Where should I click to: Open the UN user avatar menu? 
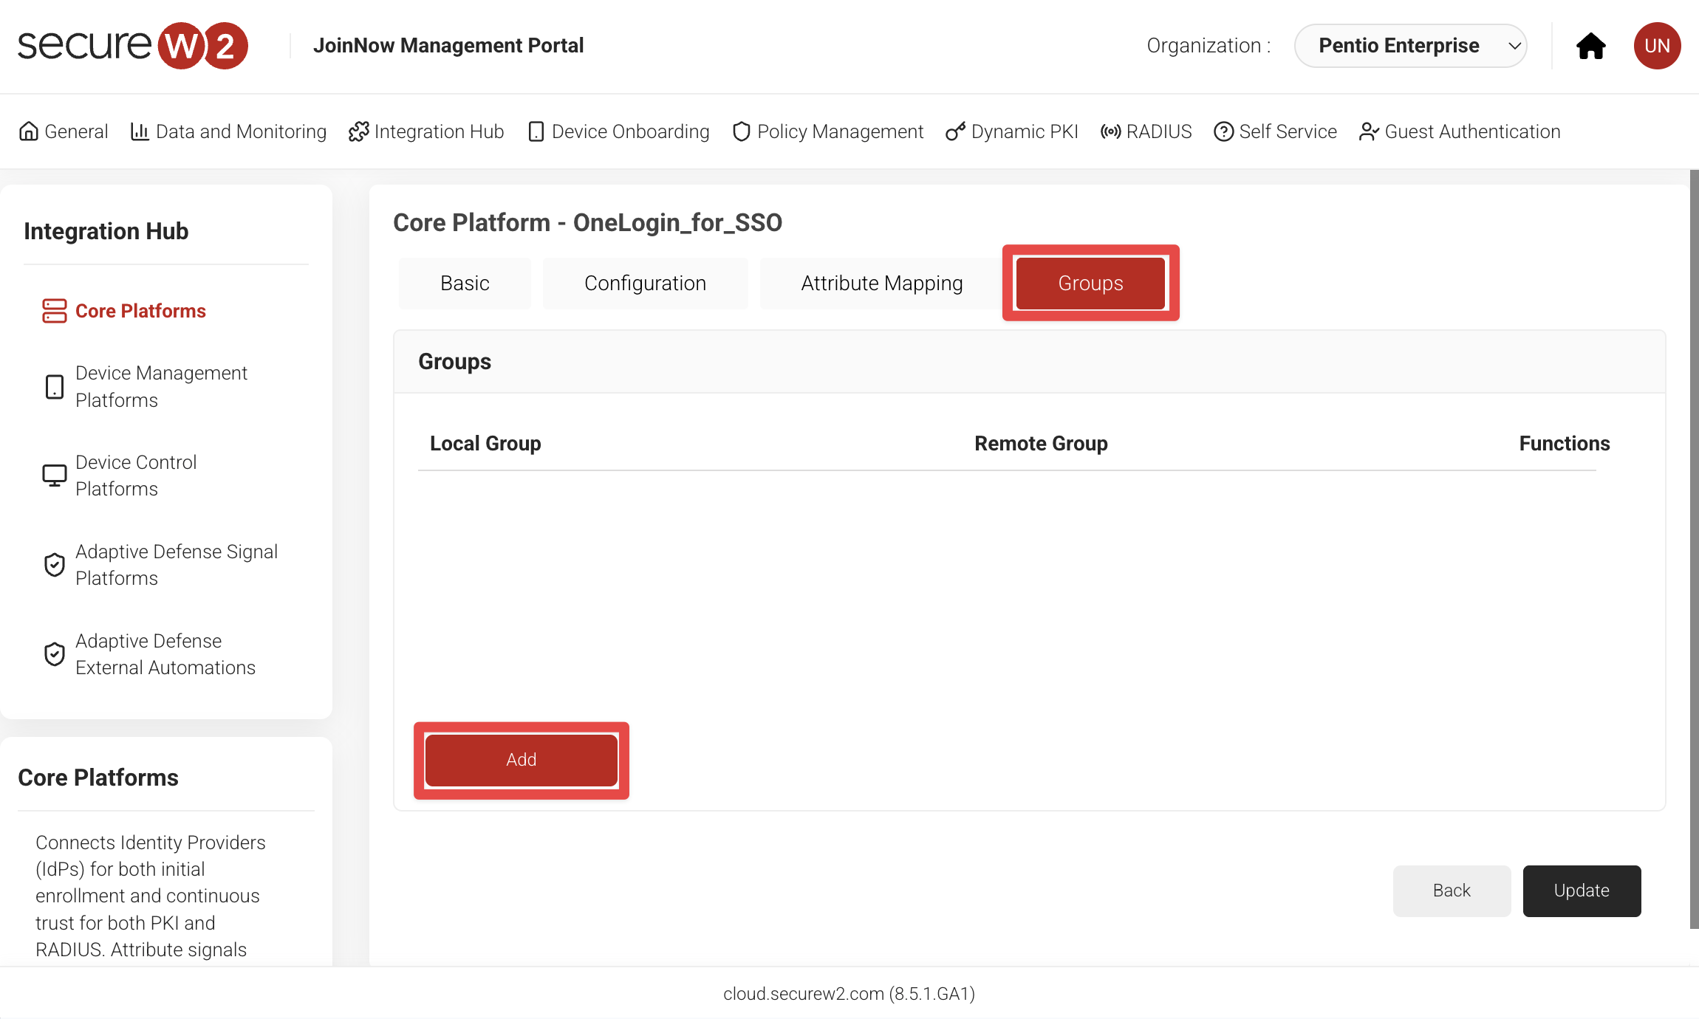click(x=1657, y=46)
